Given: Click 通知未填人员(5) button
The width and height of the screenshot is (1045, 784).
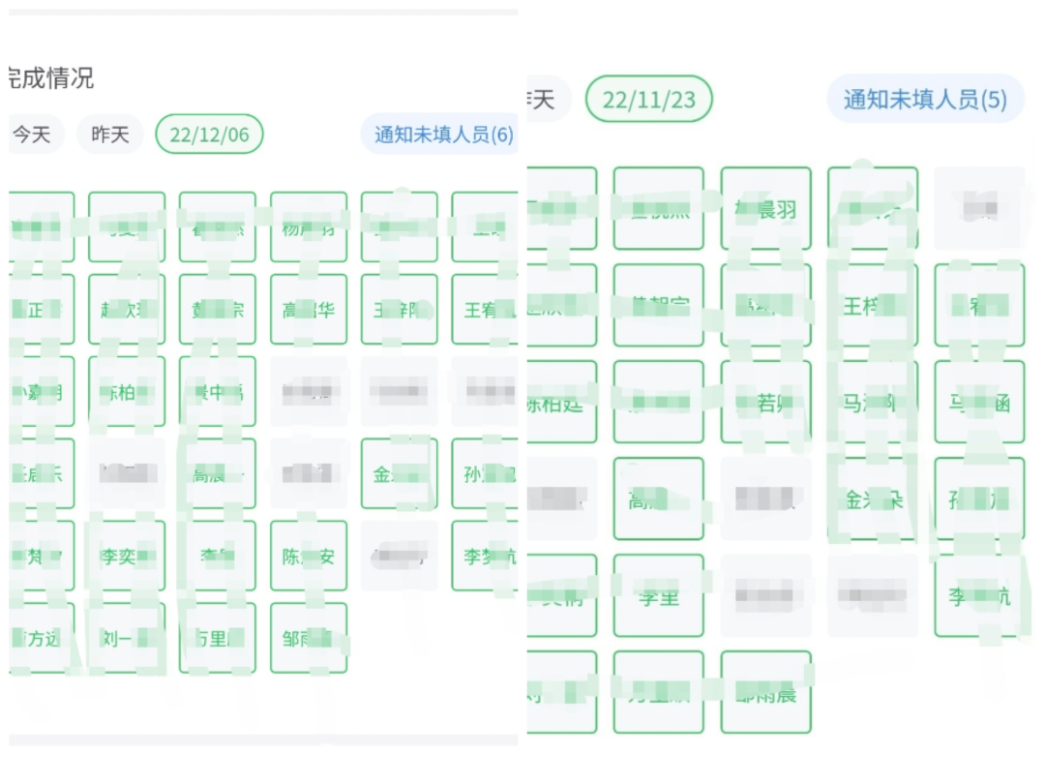Looking at the screenshot, I should [925, 100].
